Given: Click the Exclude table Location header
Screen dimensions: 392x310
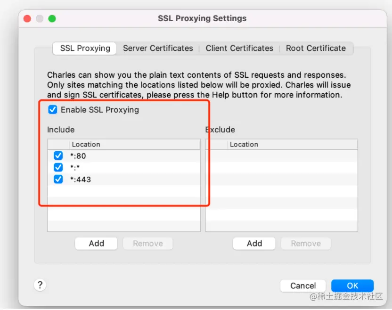Looking at the screenshot, I should [x=293, y=145].
